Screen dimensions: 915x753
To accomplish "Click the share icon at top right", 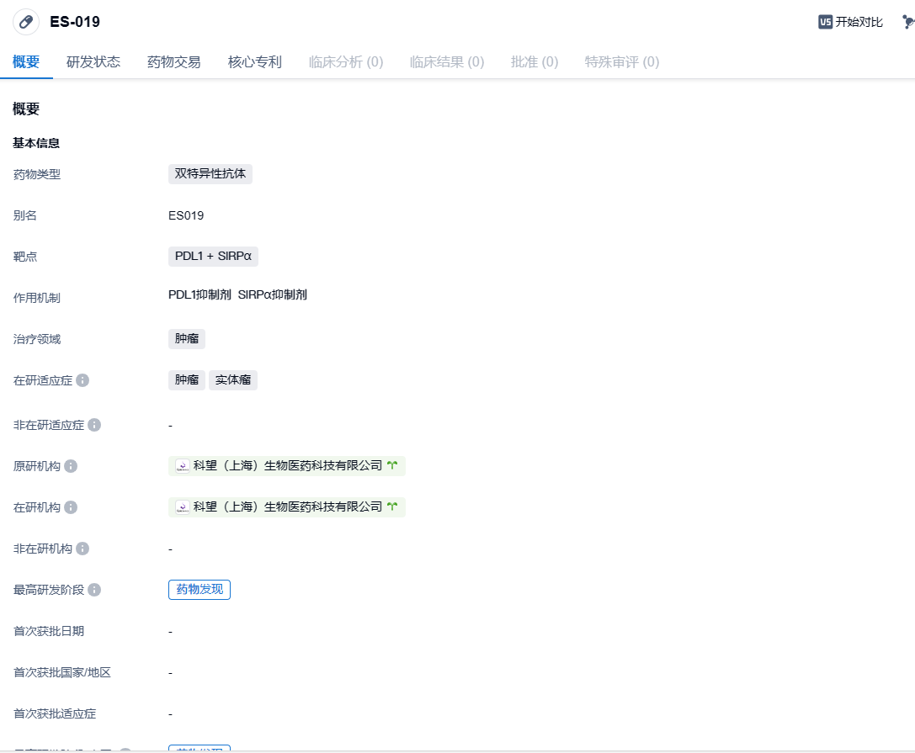I will pos(907,22).
